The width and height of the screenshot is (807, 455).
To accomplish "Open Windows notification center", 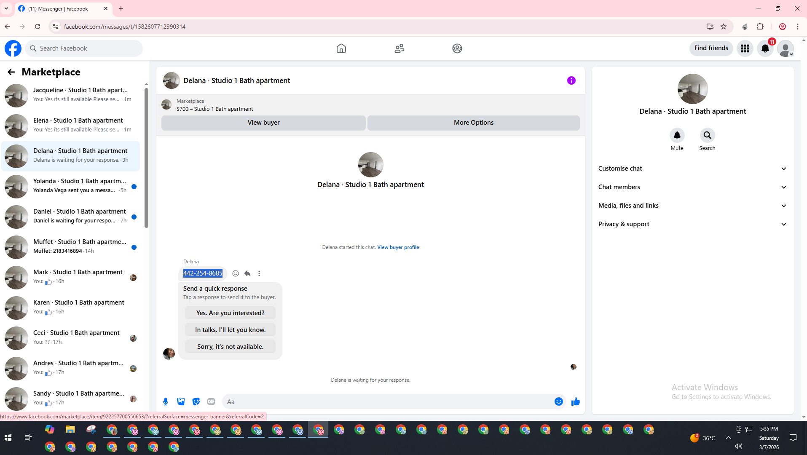I will [793, 438].
